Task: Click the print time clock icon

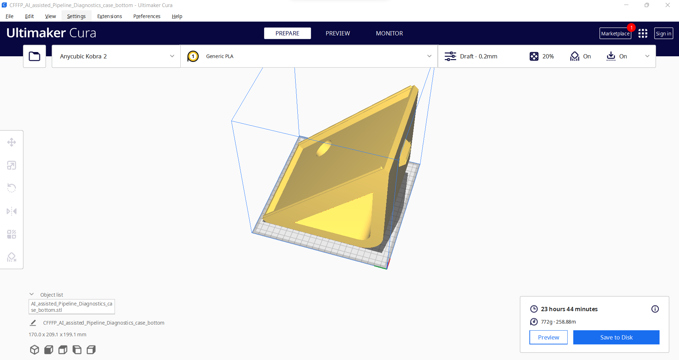Action: click(534, 309)
